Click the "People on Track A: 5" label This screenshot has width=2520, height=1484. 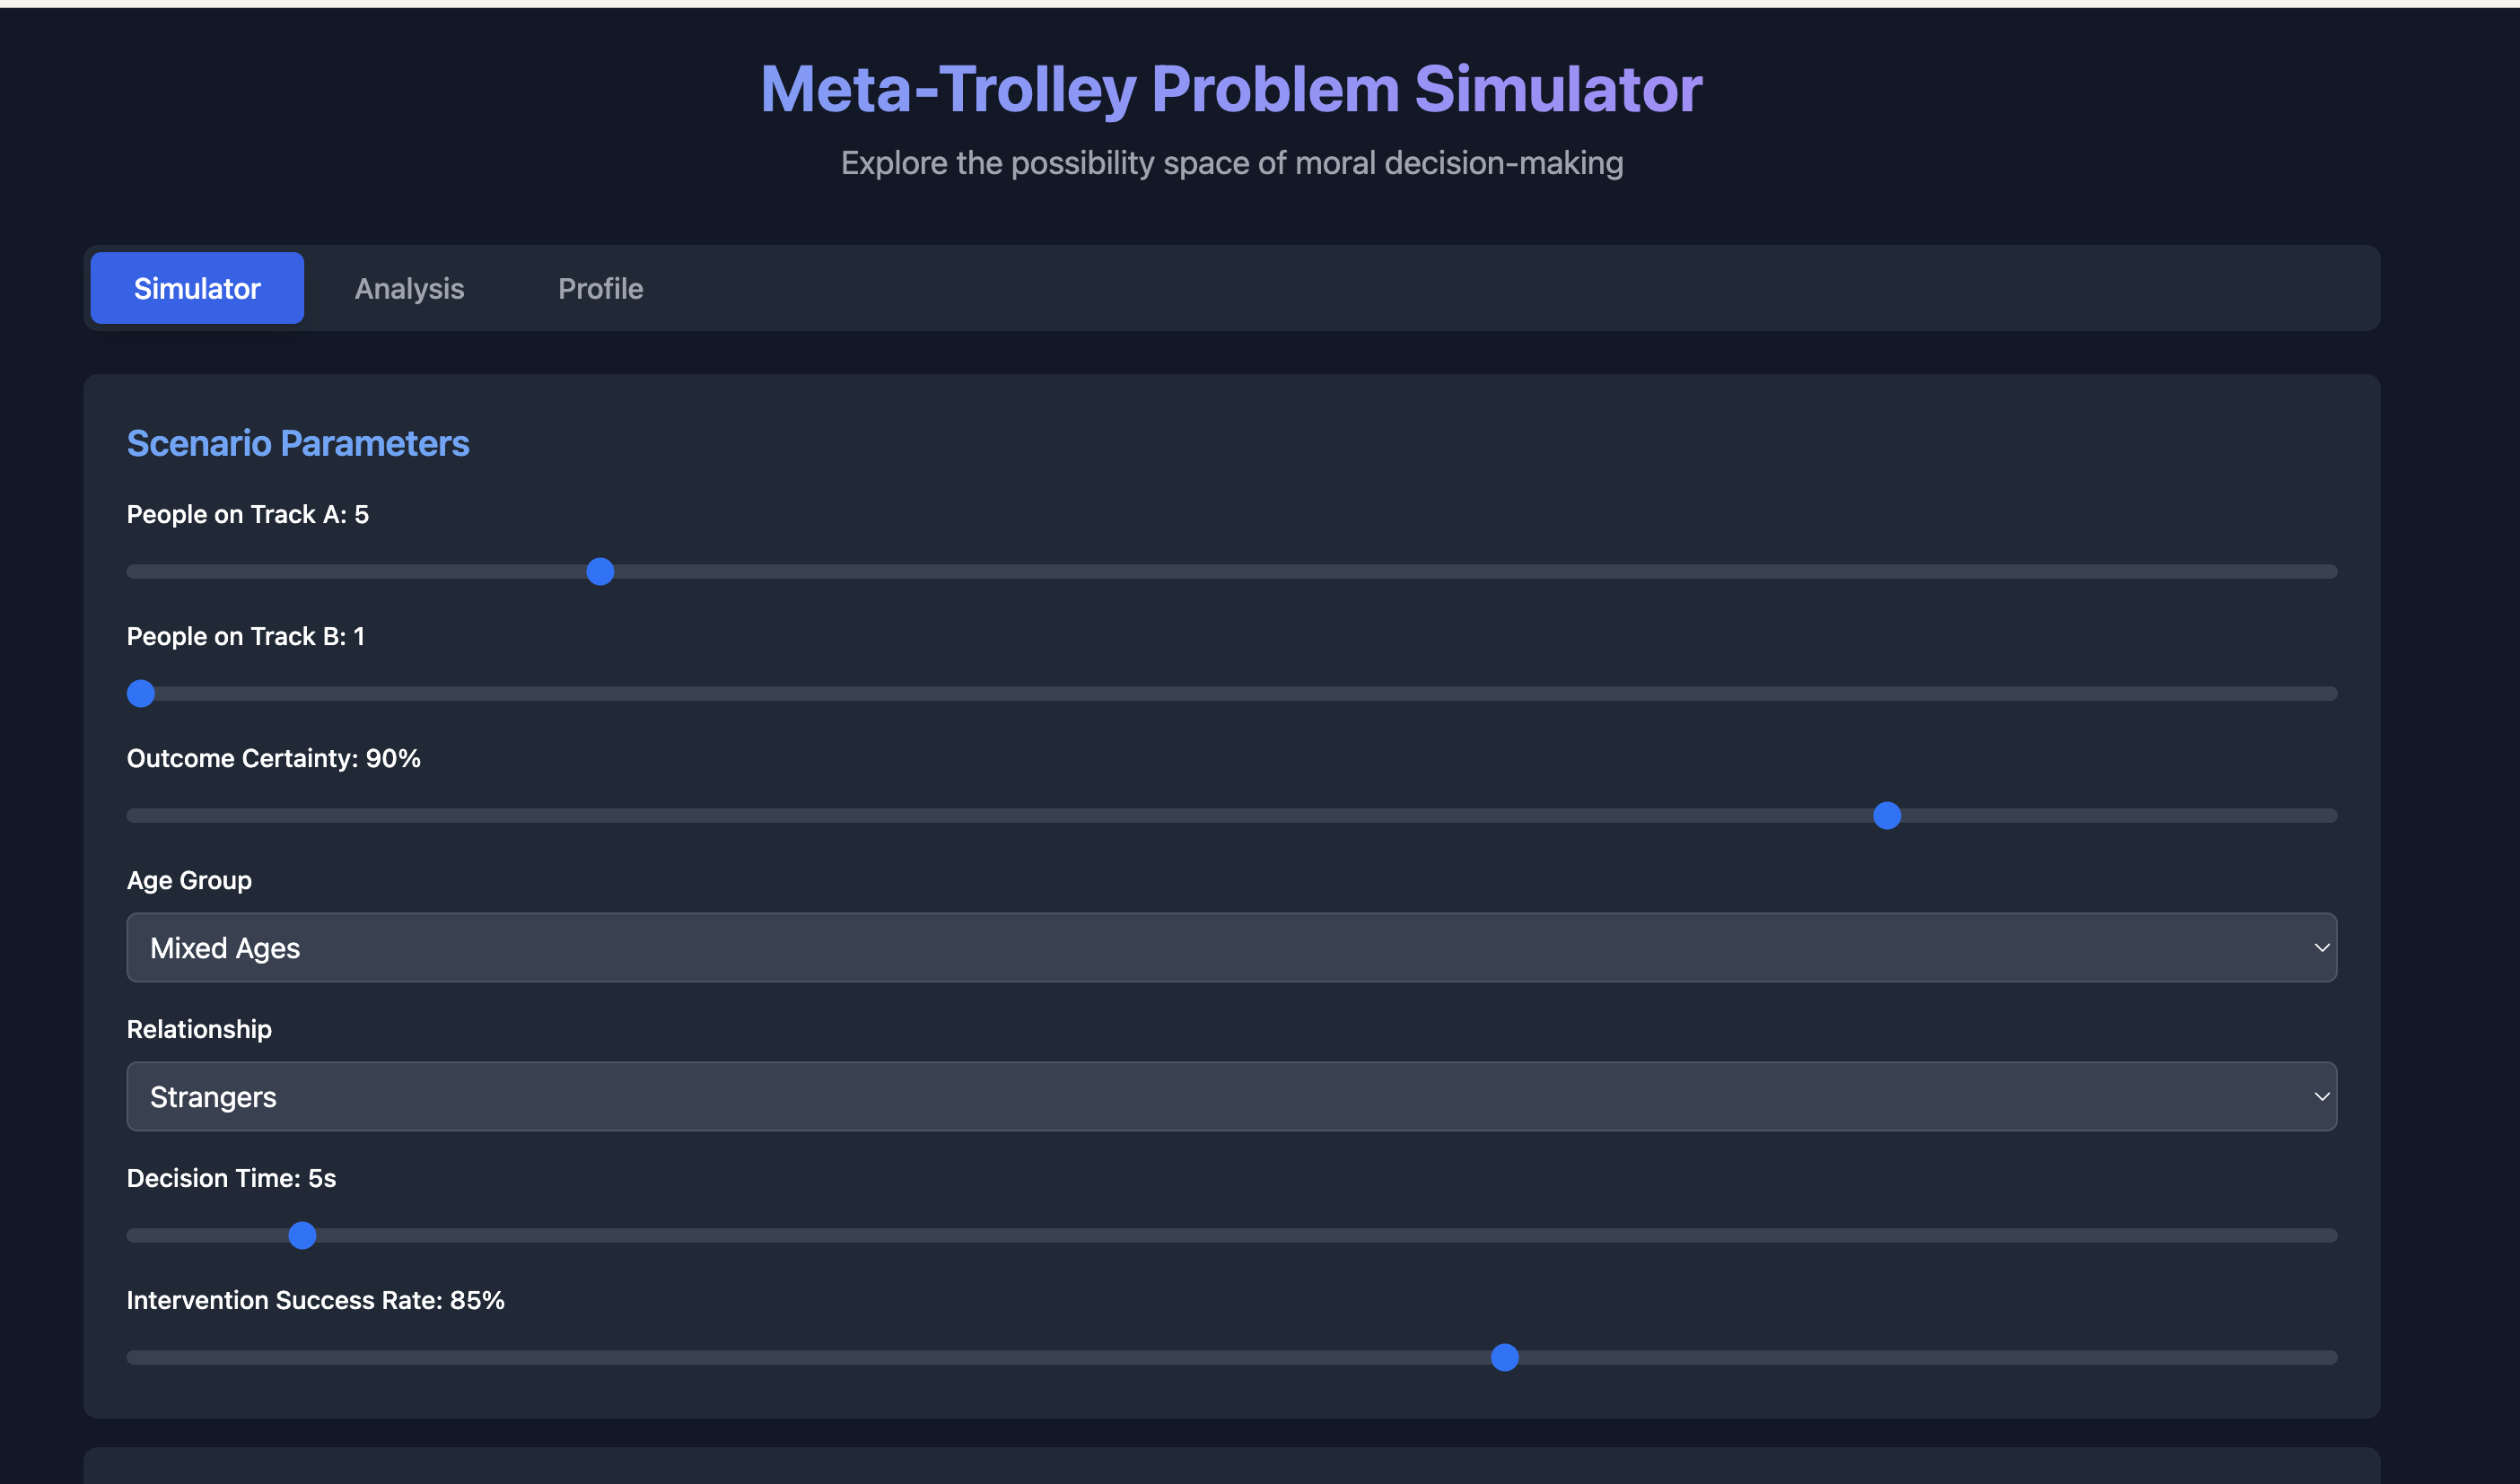point(247,514)
